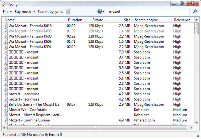201x139 pixels.
Task: Click vertical scrollbar down arrow
Action: [x=197, y=123]
